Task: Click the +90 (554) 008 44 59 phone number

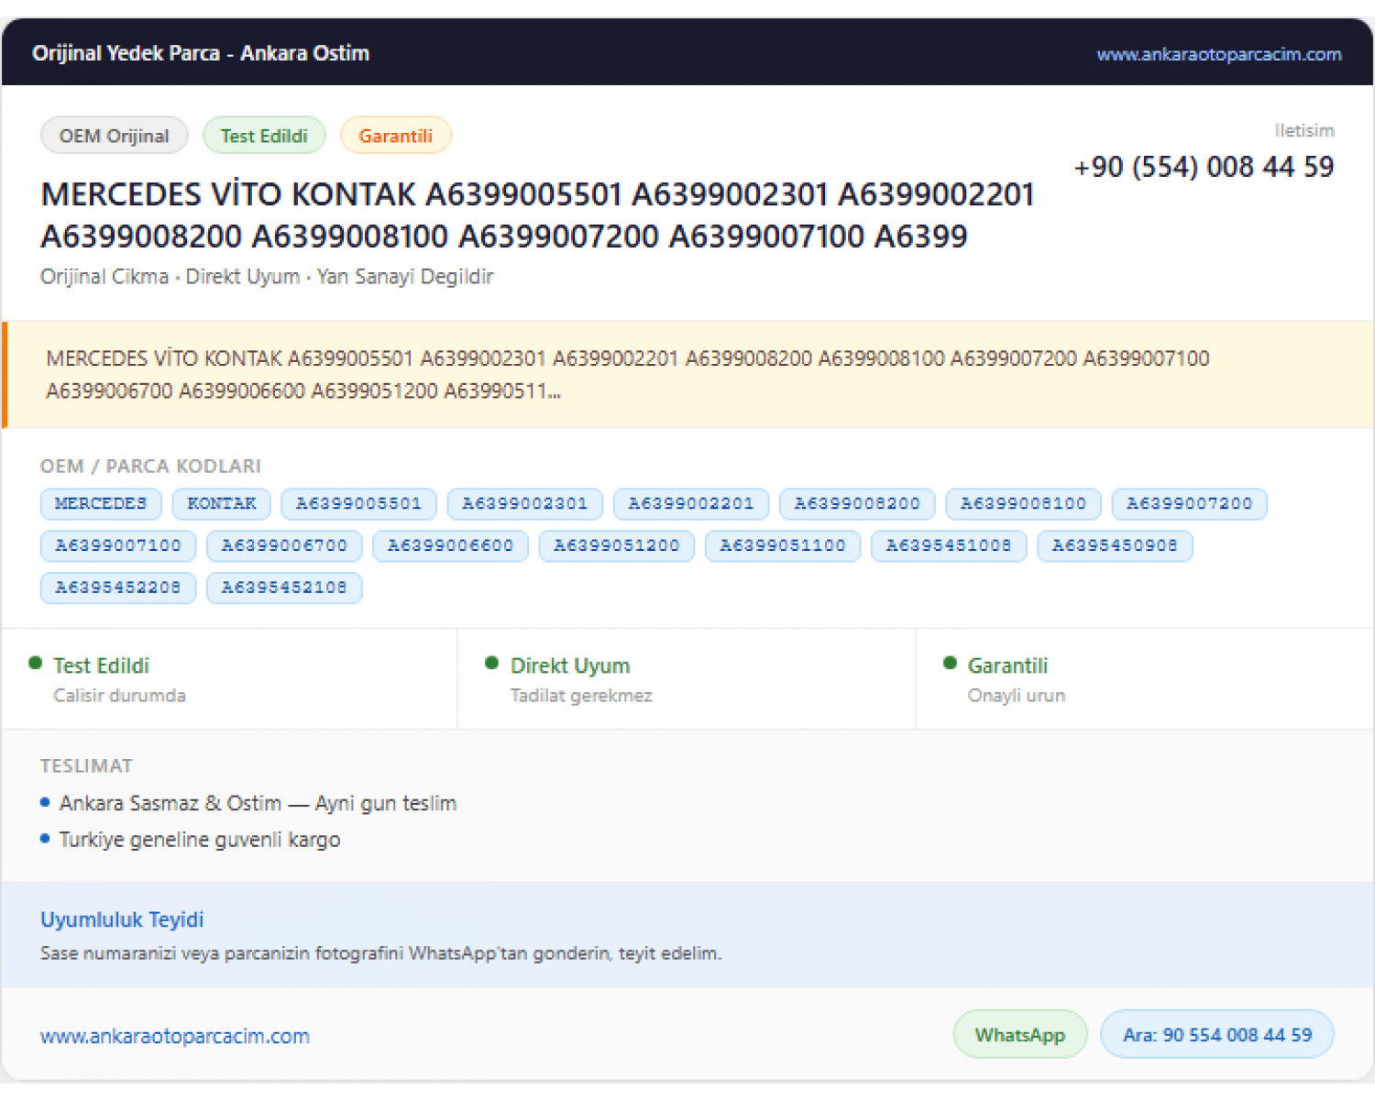Action: pos(1204,167)
